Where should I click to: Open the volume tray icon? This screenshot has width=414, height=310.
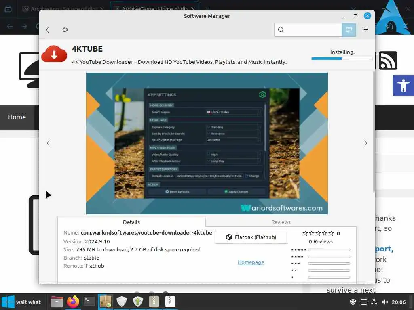point(385,302)
